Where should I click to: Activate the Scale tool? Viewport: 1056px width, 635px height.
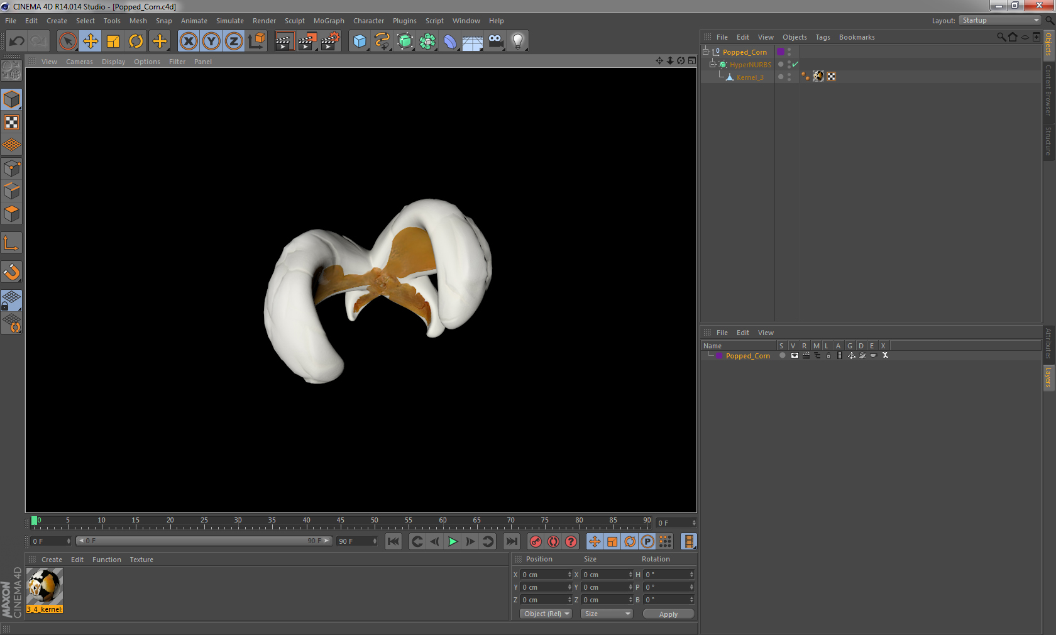point(113,41)
